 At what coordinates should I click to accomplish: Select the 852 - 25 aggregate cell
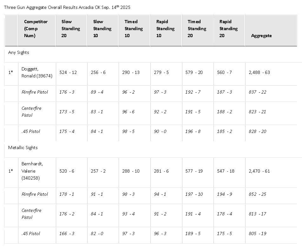point(258,194)
